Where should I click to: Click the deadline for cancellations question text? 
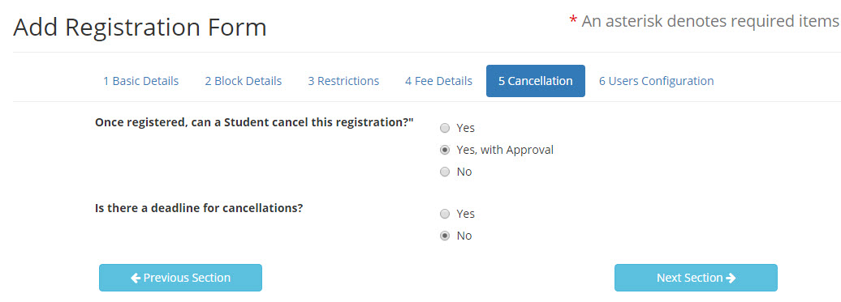click(199, 208)
